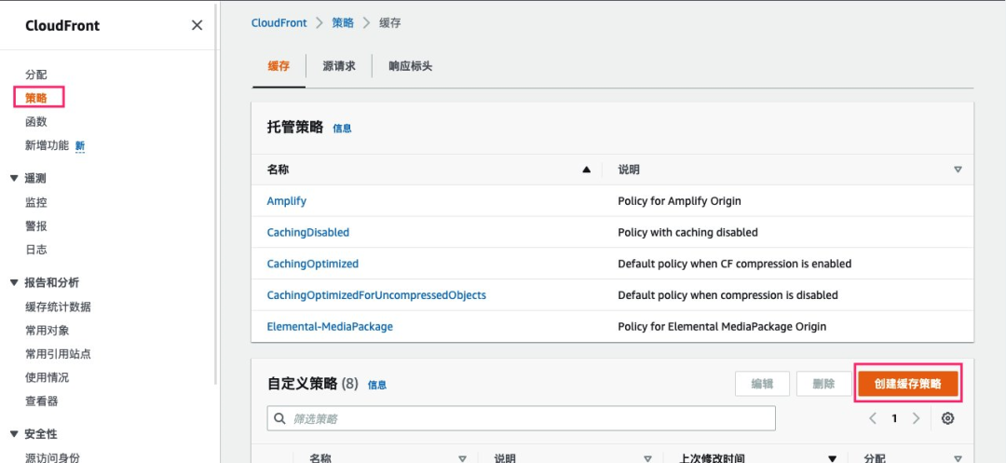Open 警报 under 遥测
The width and height of the screenshot is (1006, 463).
[36, 226]
